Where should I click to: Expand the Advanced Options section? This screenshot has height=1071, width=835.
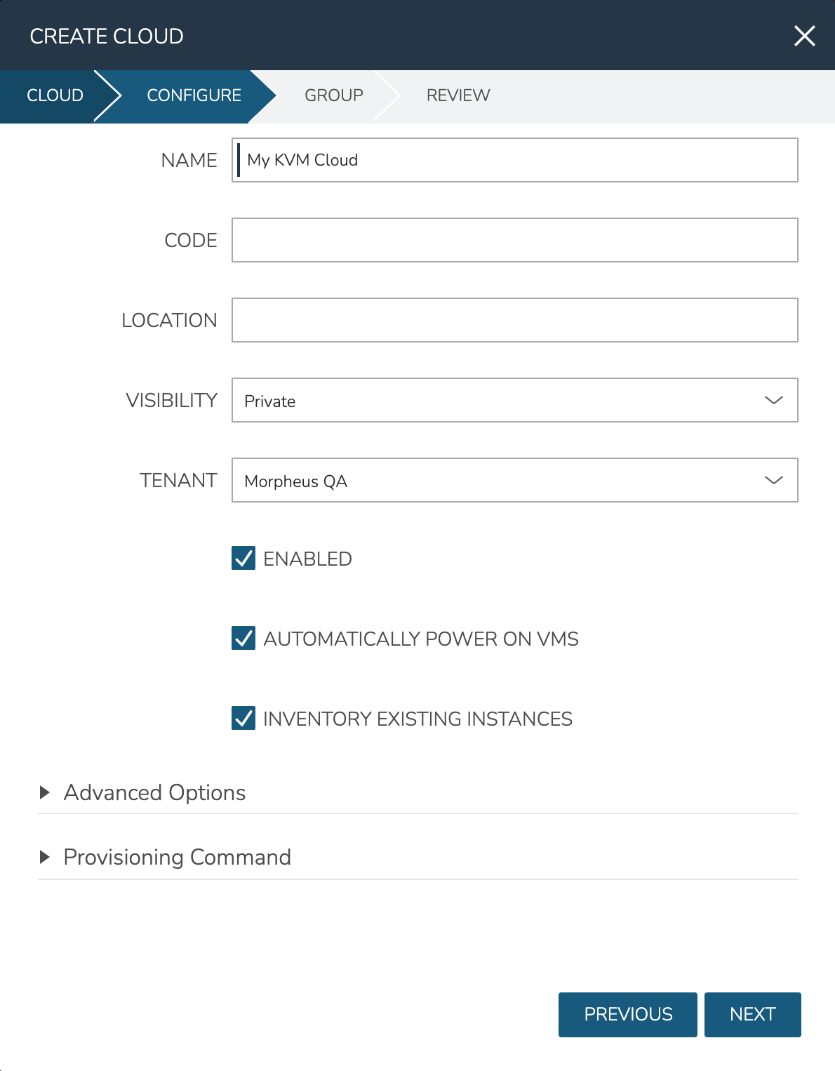[154, 792]
